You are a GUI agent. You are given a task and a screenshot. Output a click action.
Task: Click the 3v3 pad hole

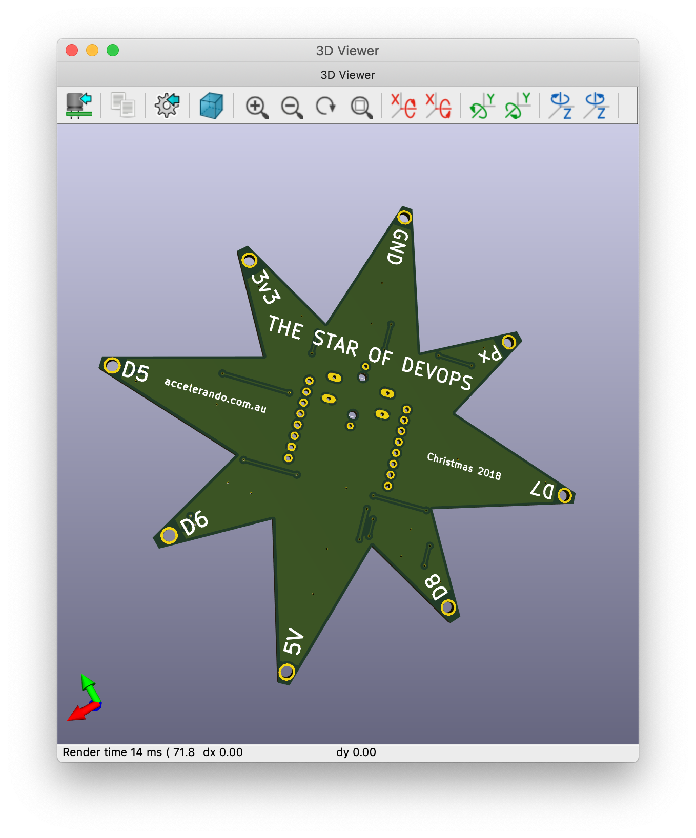(249, 260)
